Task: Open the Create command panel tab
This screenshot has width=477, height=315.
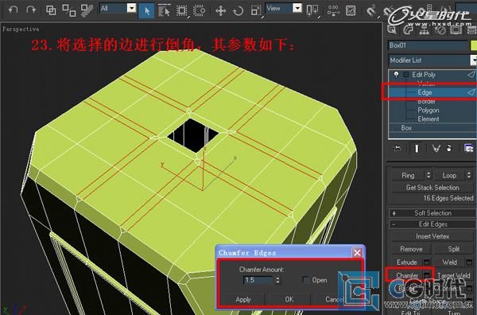Action: pos(393,29)
